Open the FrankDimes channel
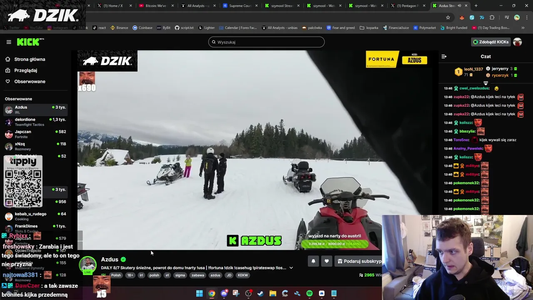533x300 pixels. (x=35, y=228)
